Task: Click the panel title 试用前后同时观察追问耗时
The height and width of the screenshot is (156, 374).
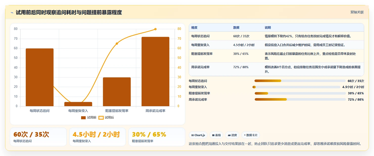Action: click(69, 12)
